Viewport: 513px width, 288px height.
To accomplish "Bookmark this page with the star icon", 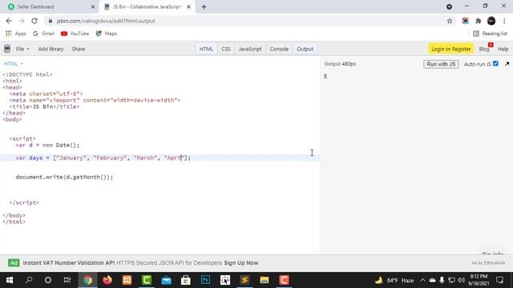I will pyautogui.click(x=450, y=21).
